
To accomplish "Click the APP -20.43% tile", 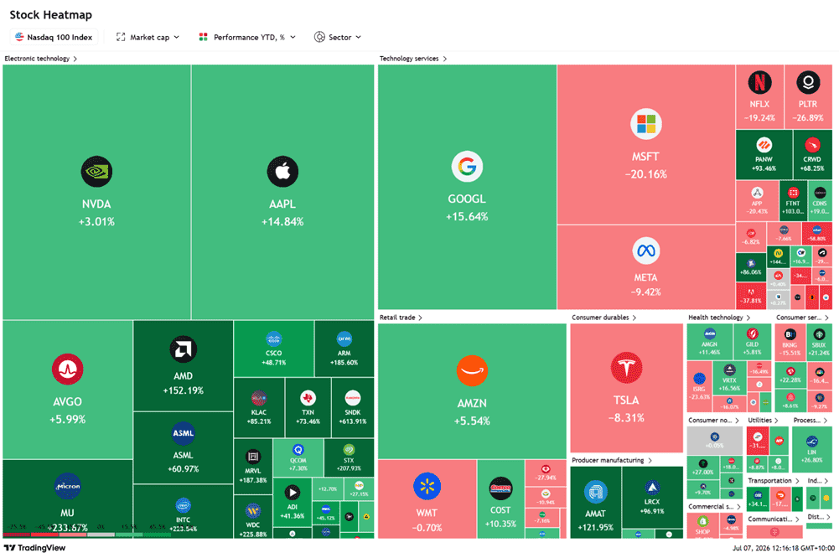I will coord(757,200).
